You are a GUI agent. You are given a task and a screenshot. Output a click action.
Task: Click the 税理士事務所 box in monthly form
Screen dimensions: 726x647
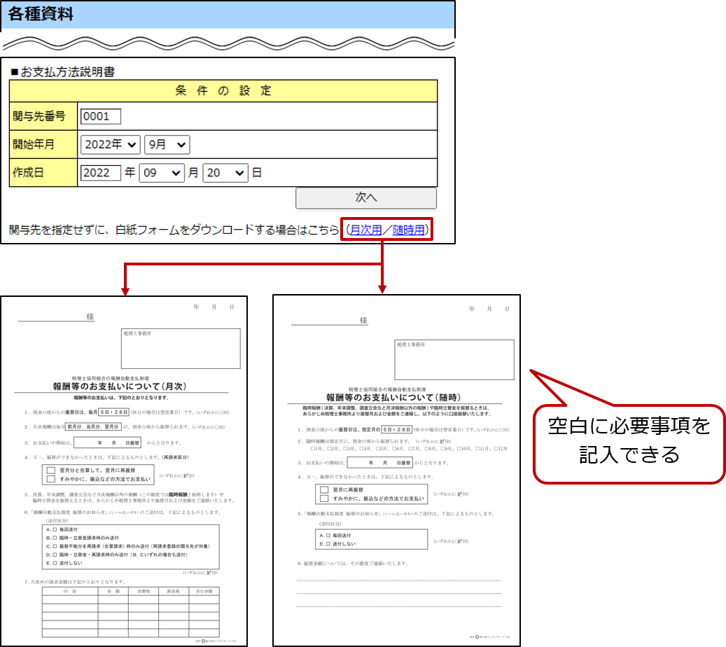[181, 348]
